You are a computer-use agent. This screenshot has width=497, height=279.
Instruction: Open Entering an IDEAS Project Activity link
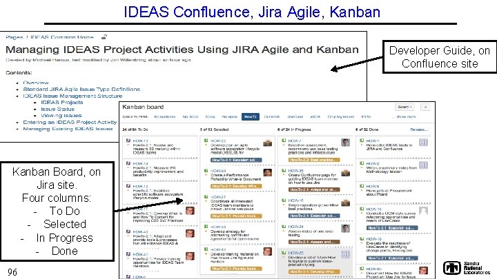tap(70, 123)
